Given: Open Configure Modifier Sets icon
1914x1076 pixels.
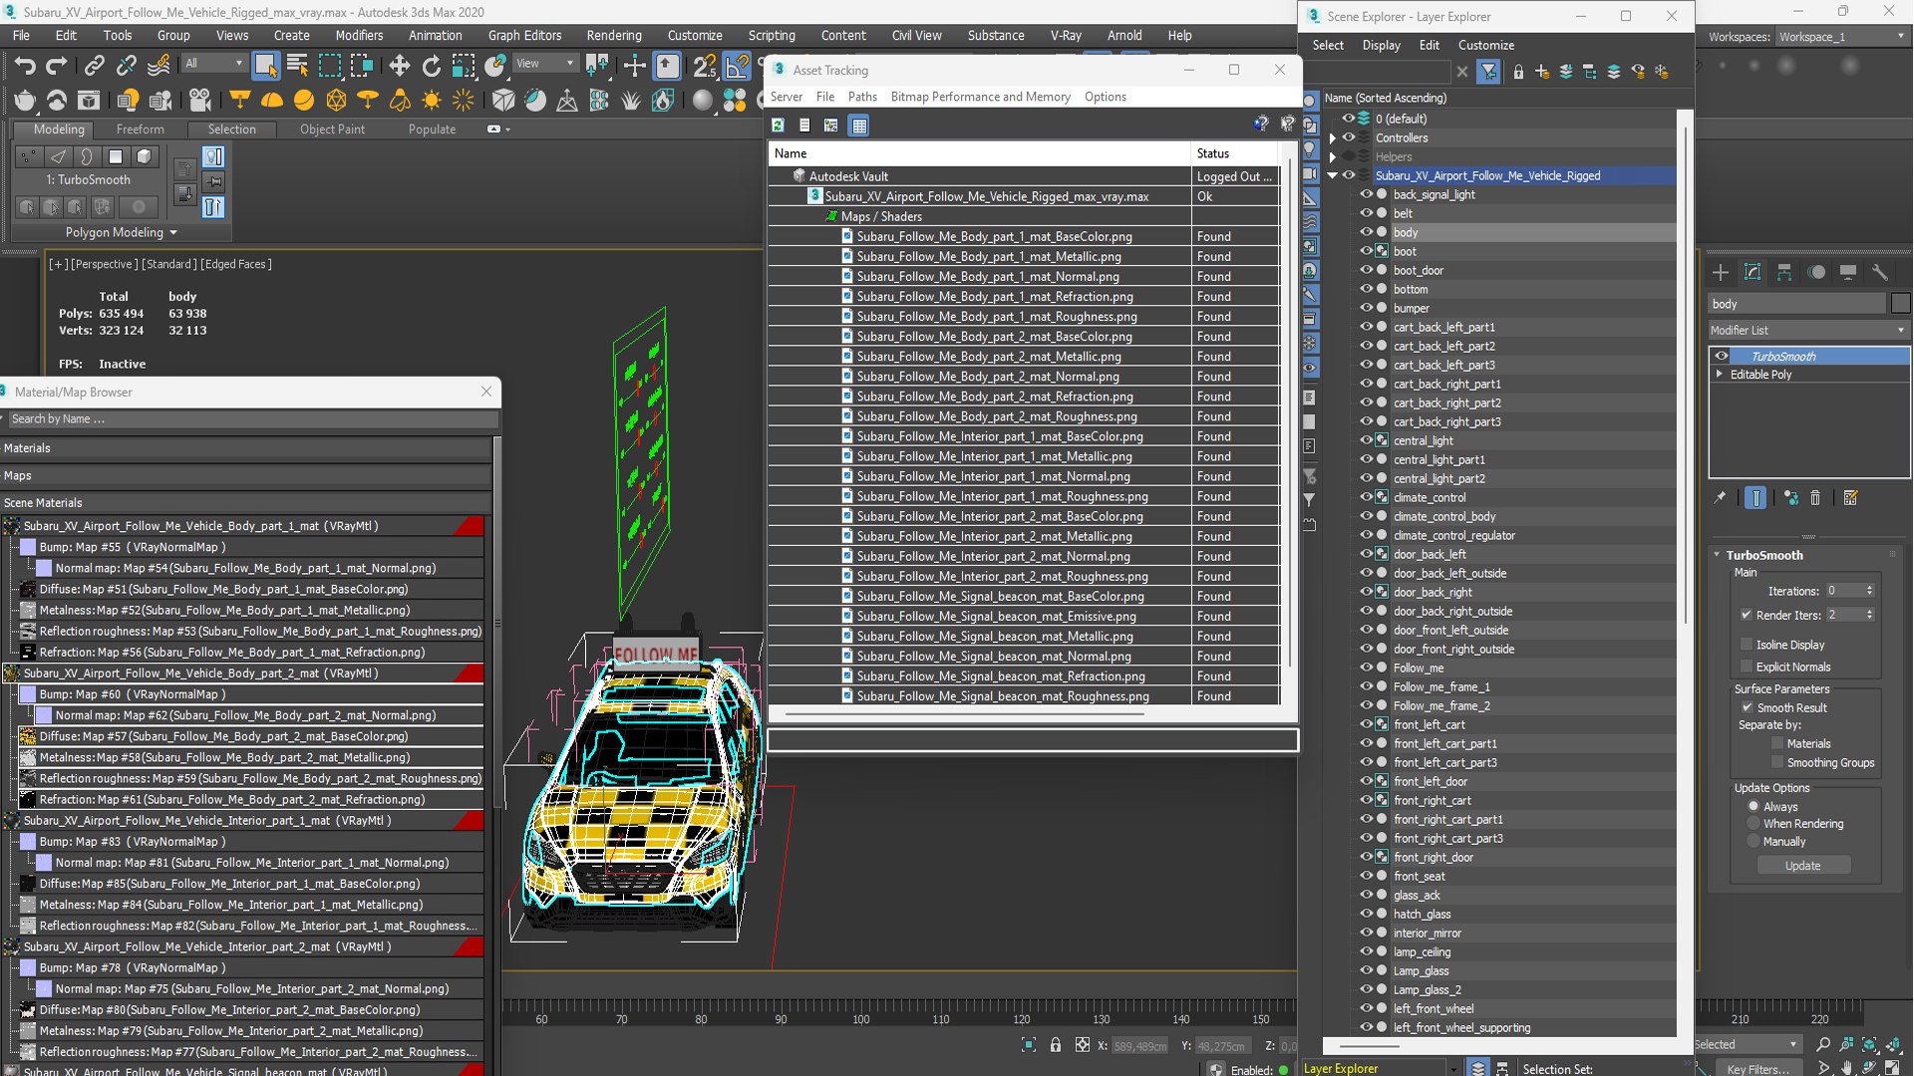Looking at the screenshot, I should coord(1851,498).
